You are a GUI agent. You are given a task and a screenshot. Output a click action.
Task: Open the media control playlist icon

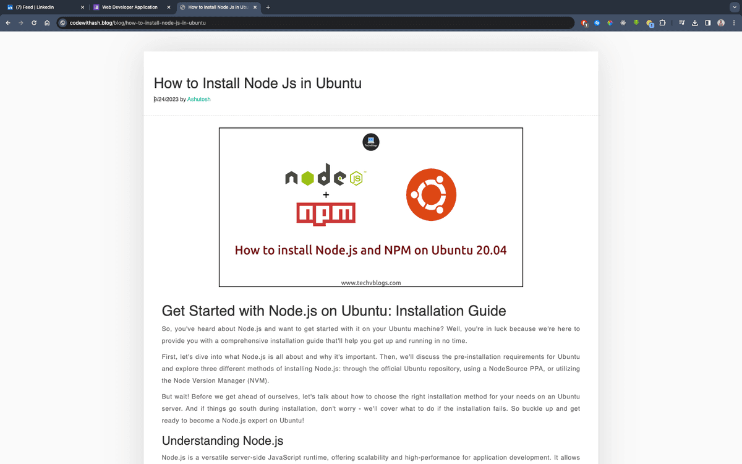[682, 23]
